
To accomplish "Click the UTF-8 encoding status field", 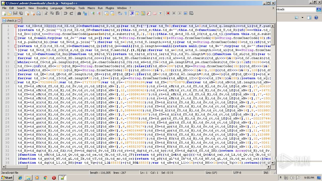I will pos(248,173).
